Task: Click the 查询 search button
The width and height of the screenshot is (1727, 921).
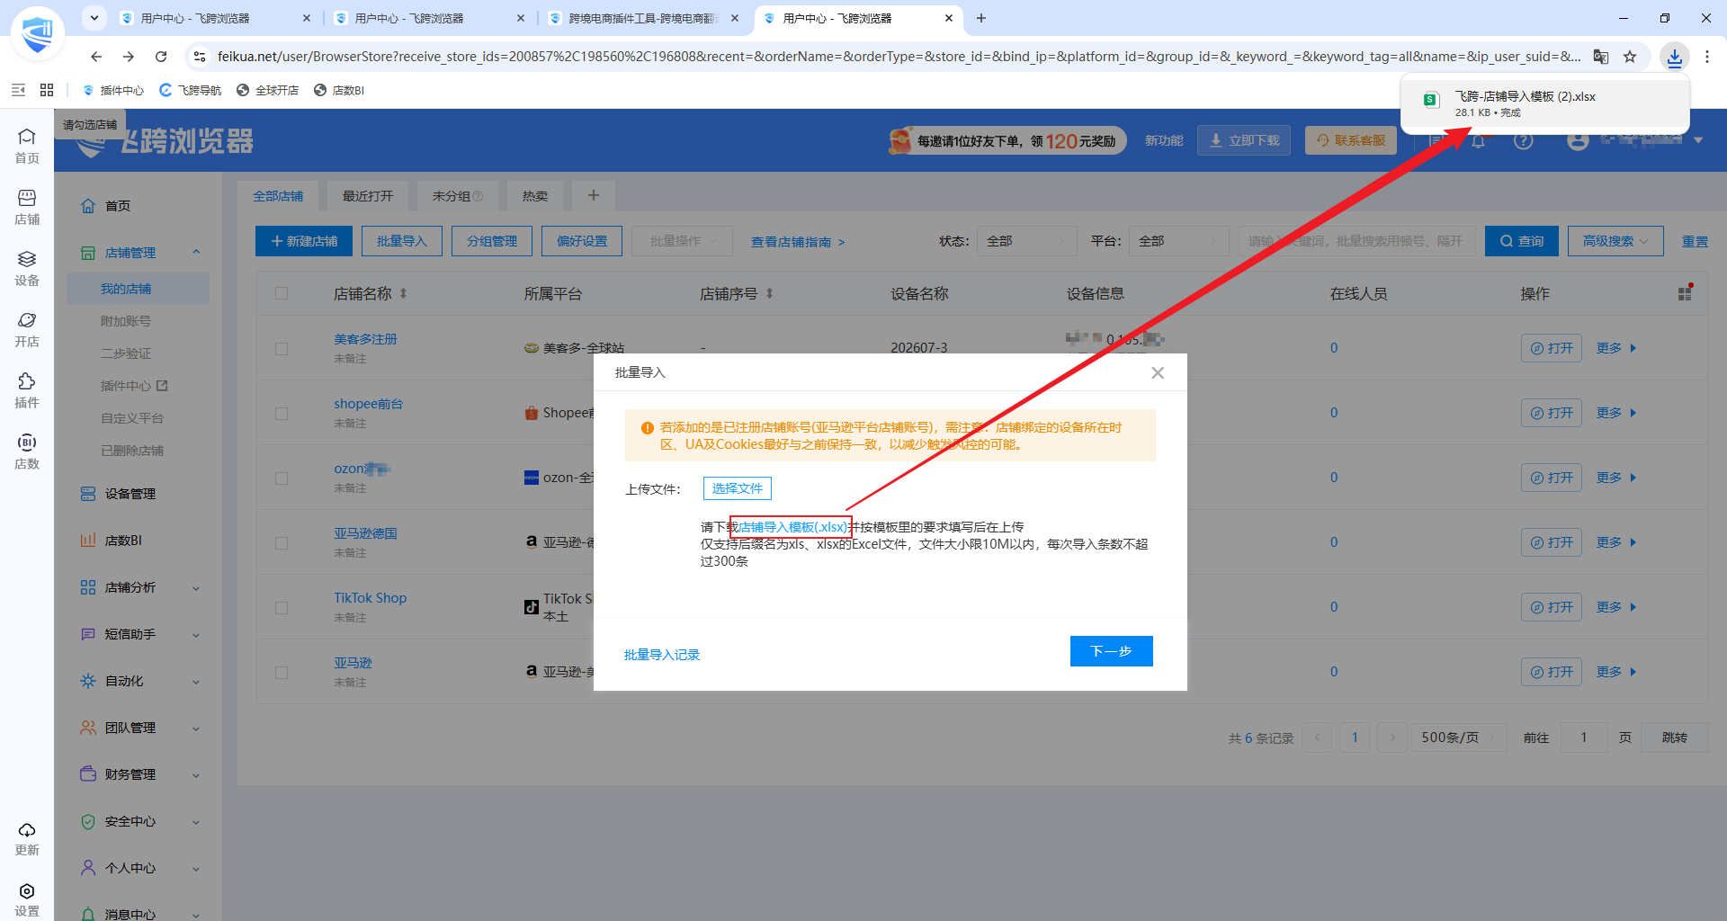Action: tap(1521, 241)
